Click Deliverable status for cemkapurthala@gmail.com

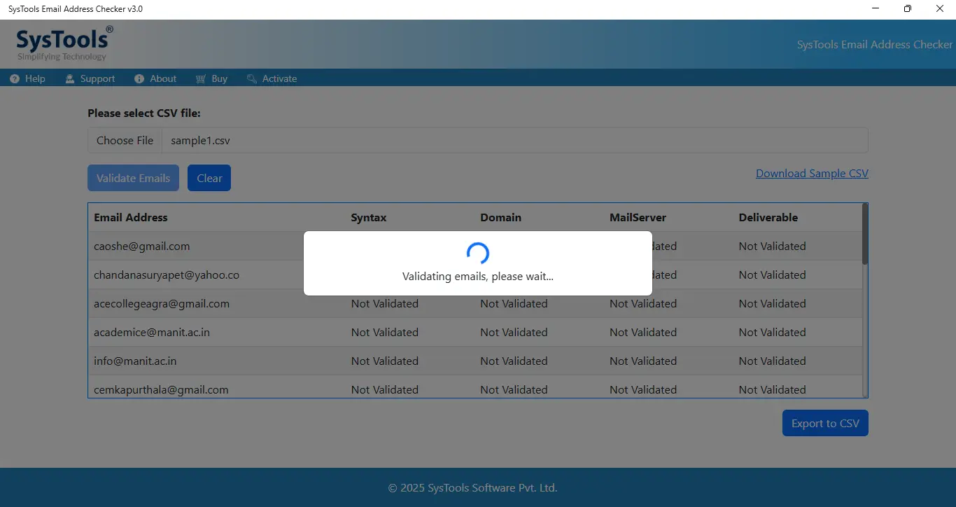[x=773, y=390]
